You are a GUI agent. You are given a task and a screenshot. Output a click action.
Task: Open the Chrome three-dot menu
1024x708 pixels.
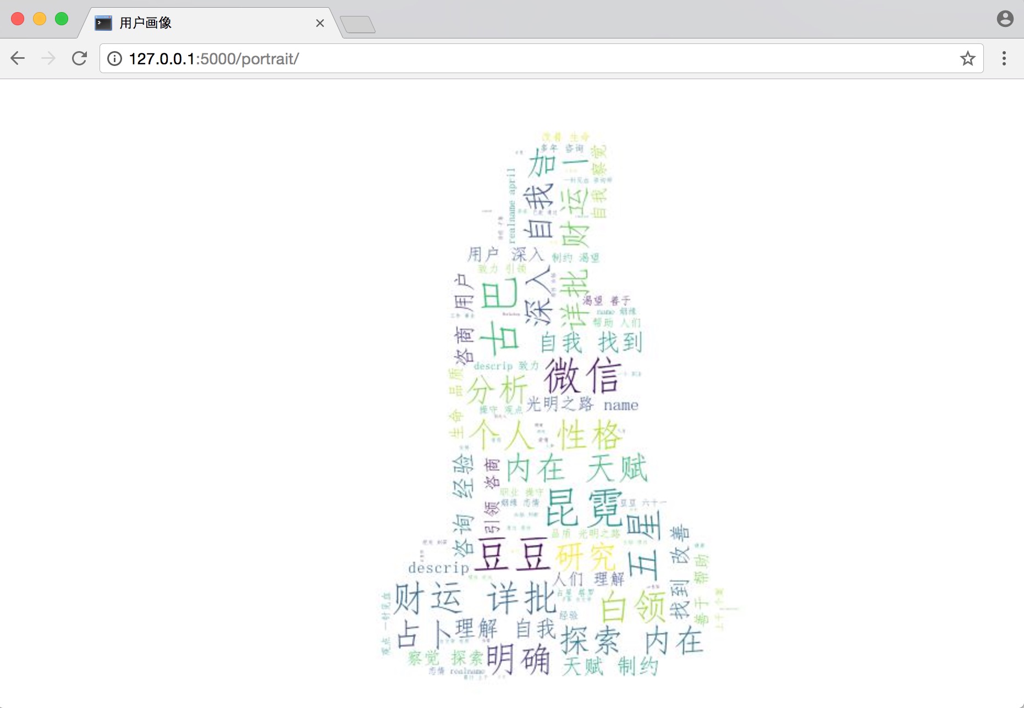click(1004, 58)
